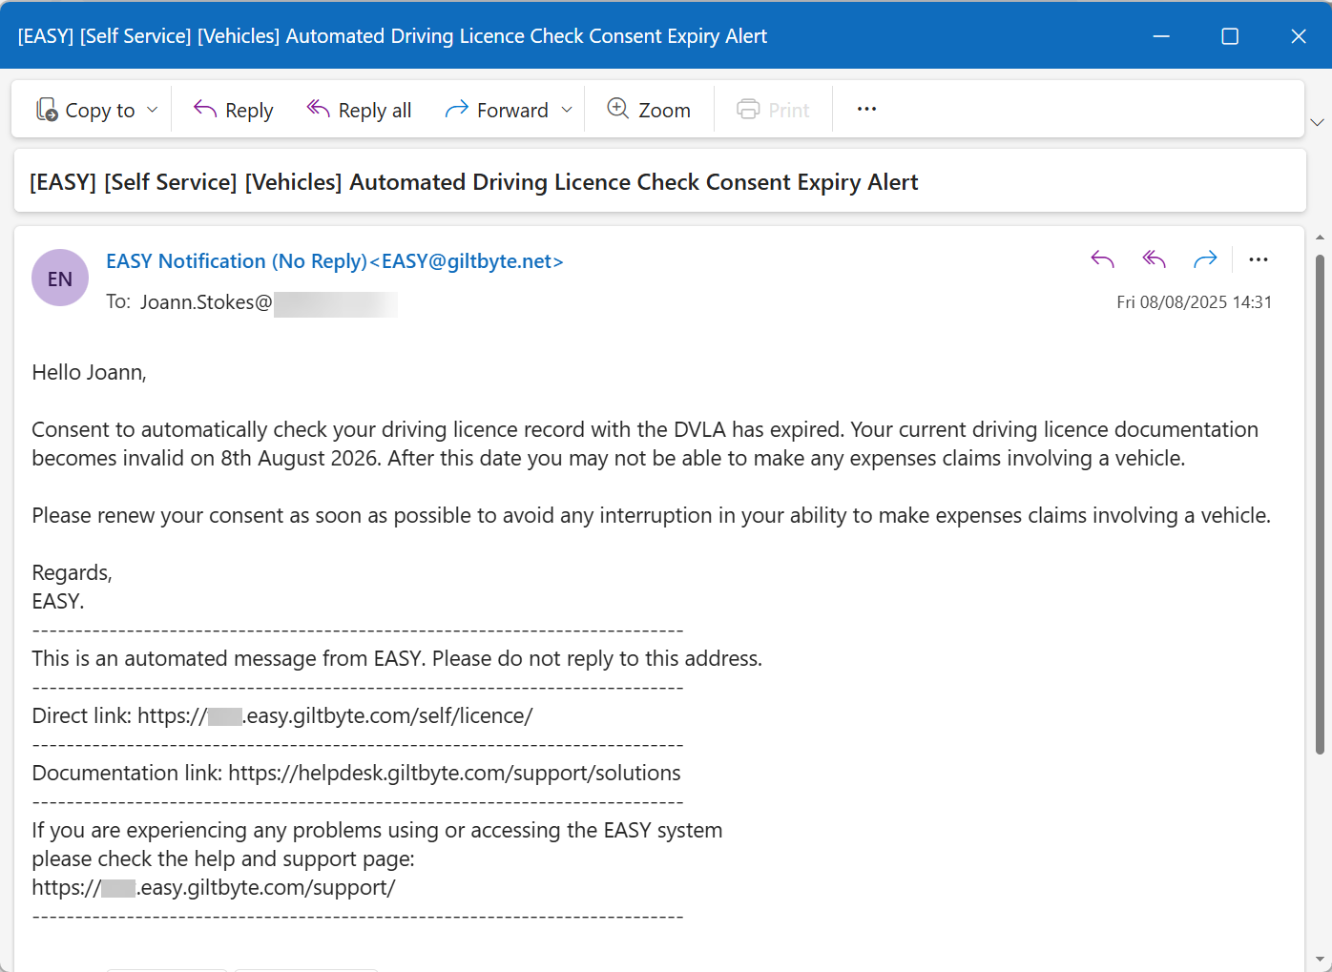Click the forward arrow icon in message header

[1205, 259]
